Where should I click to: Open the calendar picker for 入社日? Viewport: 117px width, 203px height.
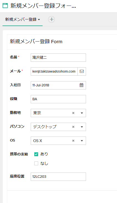(x=81, y=85)
